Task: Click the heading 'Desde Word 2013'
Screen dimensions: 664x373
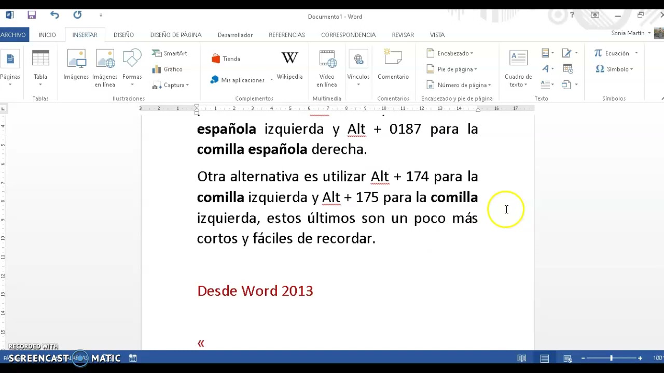Action: 255,291
